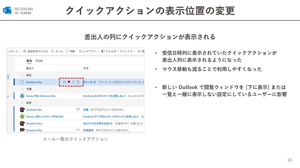Switch to the その他 tab

pos(39,61)
